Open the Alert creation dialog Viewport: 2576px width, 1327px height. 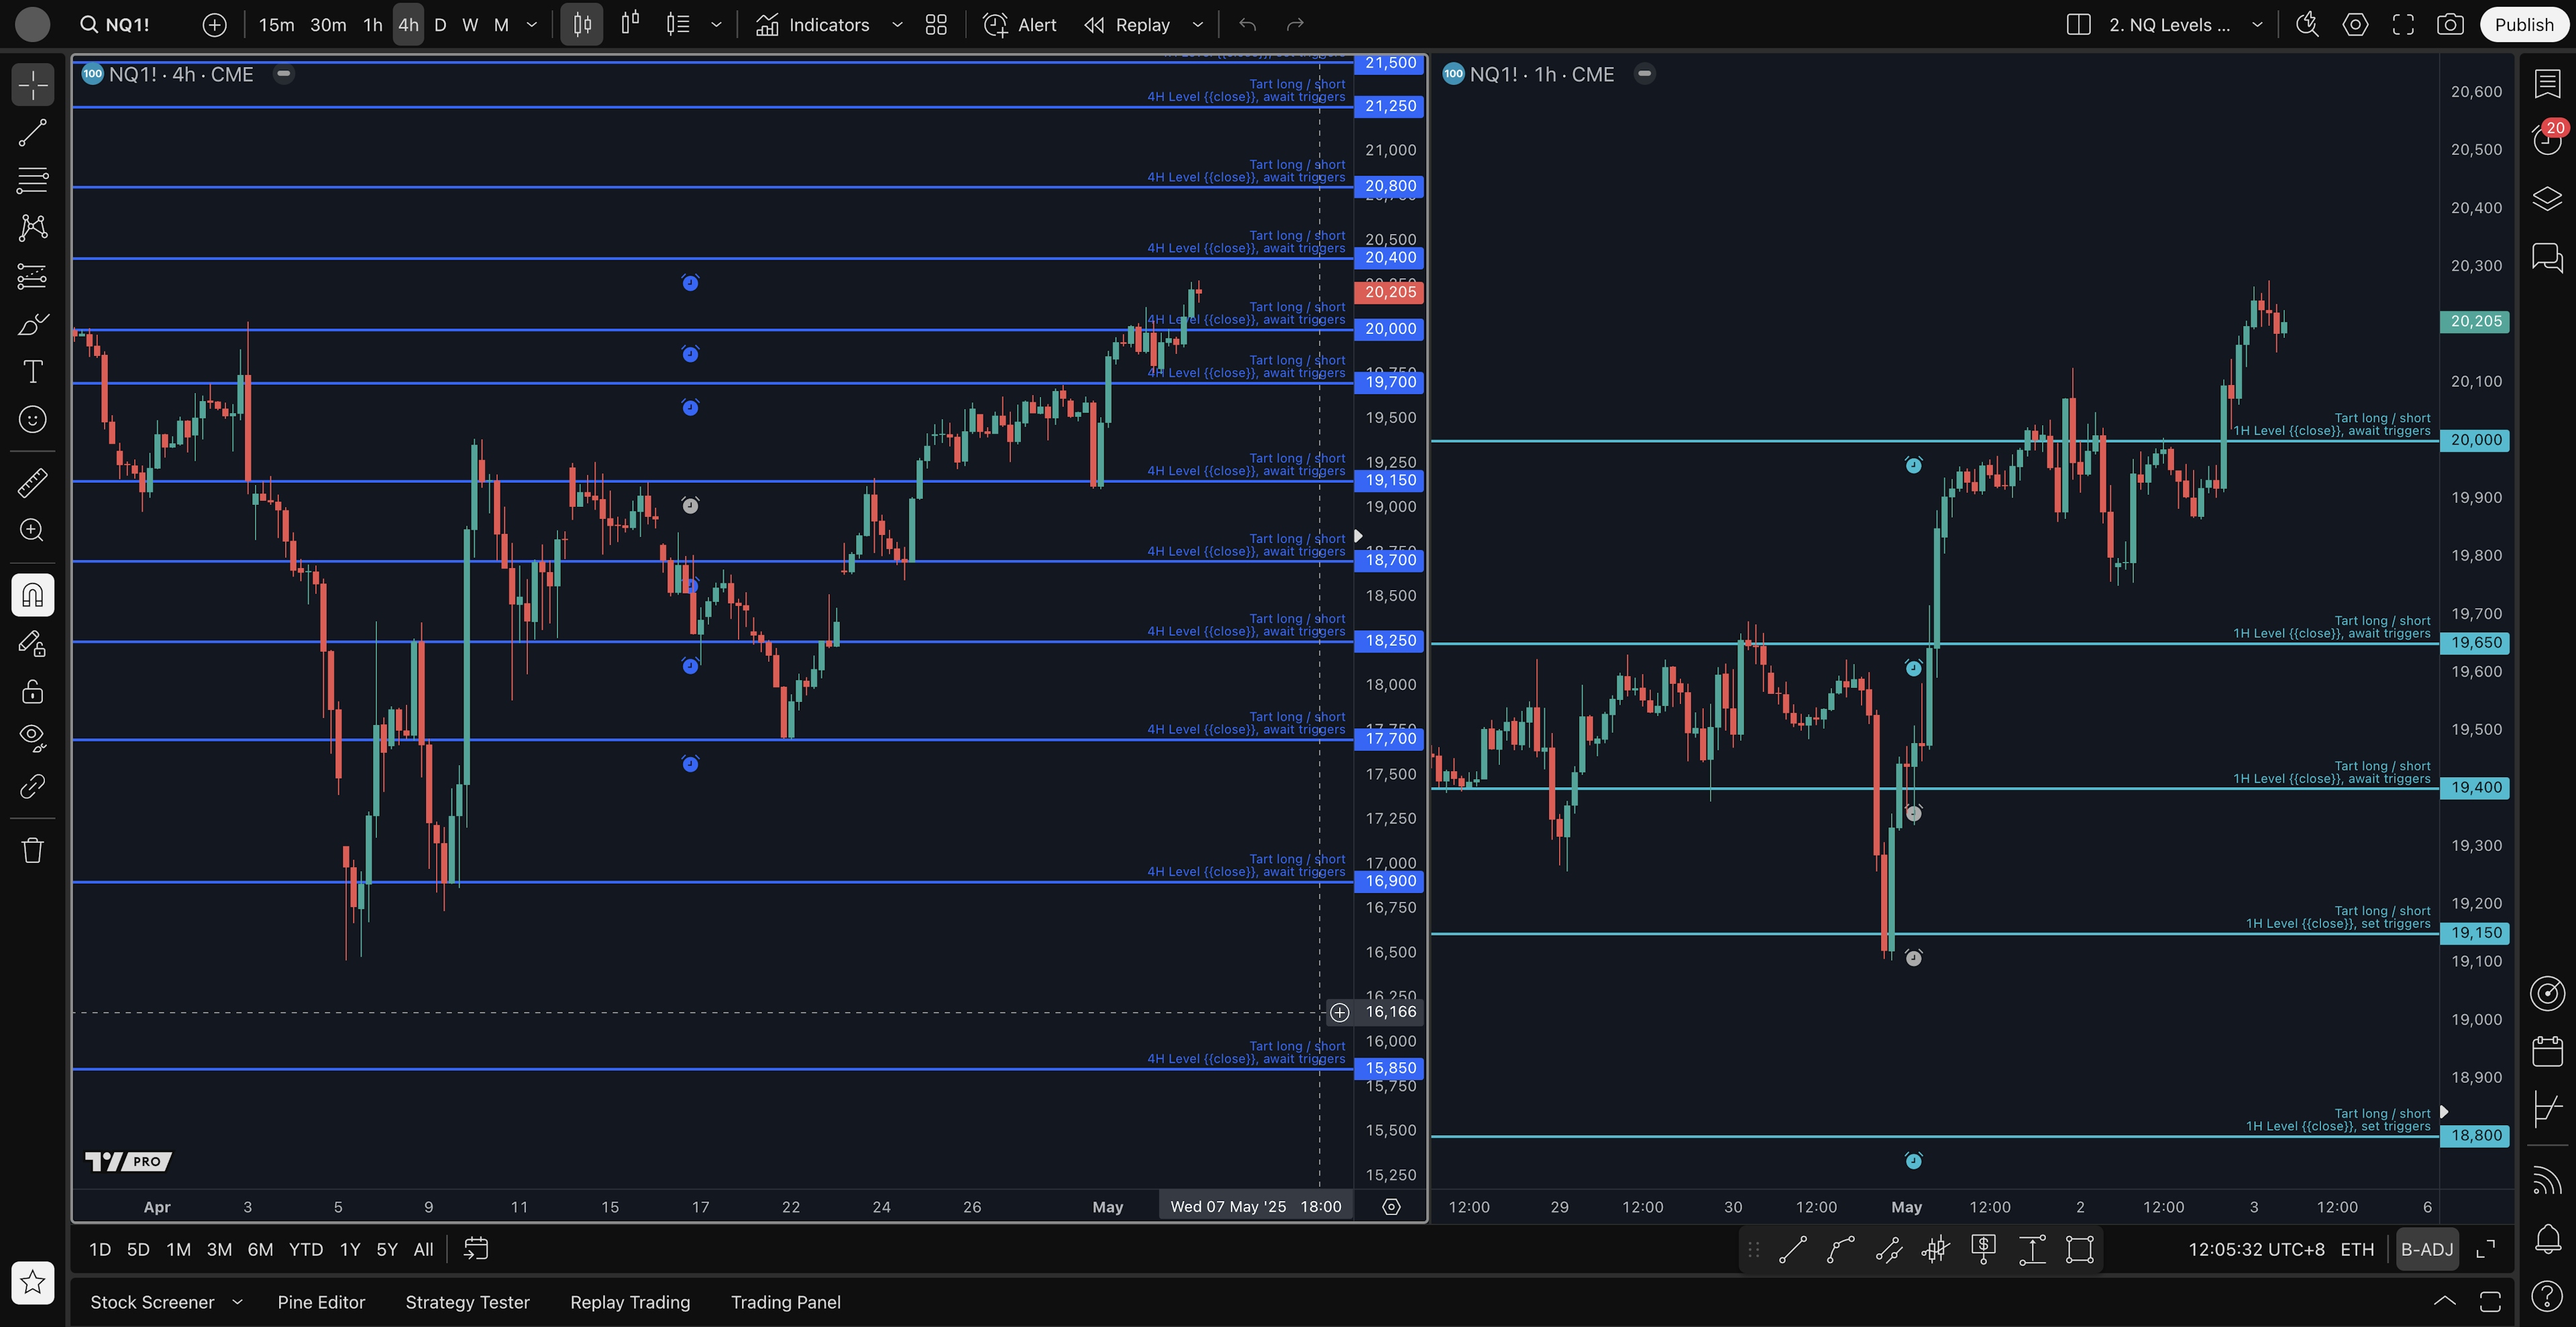click(x=1020, y=25)
